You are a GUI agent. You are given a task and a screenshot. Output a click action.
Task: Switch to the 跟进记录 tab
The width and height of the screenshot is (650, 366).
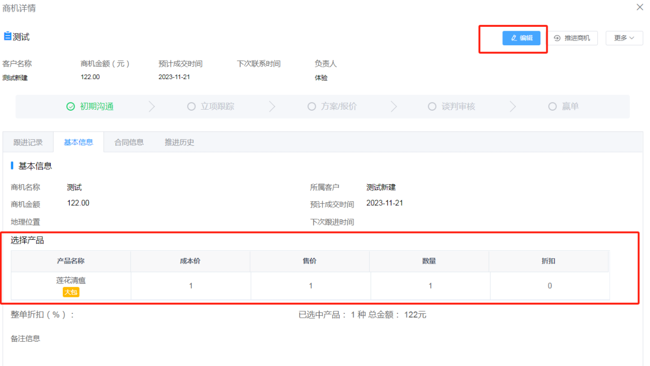point(27,142)
